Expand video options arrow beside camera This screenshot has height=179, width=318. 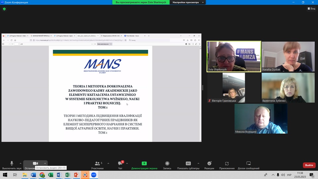point(45,163)
